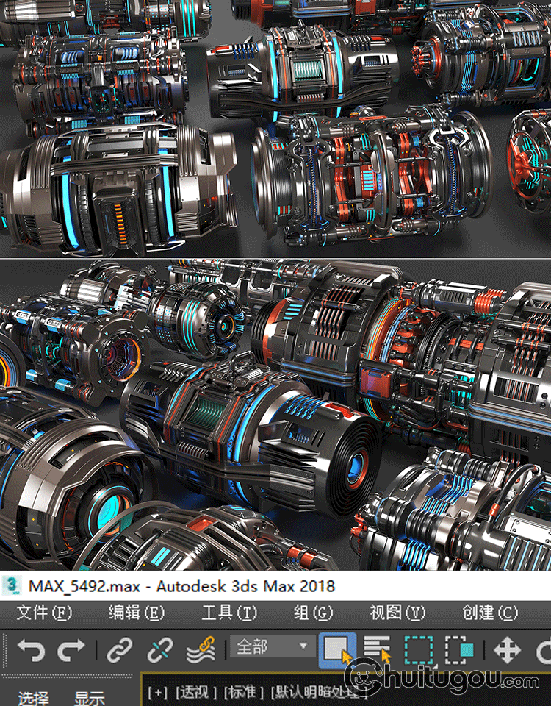551x706 pixels.
Task: Click the 3ds Max application logo icon
Action: tap(12, 586)
